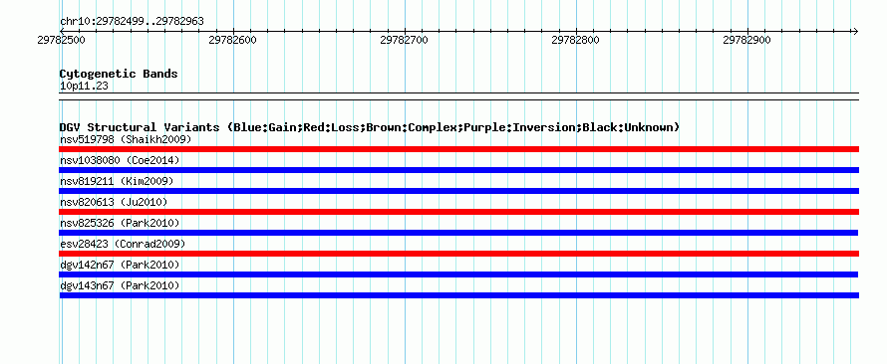Viewport: 887px width, 364px height.
Task: Click the chr10:29782499..29782963 region label
Action: click(x=132, y=22)
